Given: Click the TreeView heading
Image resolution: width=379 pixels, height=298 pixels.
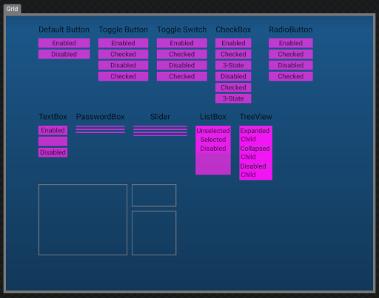Looking at the screenshot, I should pyautogui.click(x=256, y=117).
